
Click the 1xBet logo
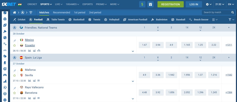9,4
